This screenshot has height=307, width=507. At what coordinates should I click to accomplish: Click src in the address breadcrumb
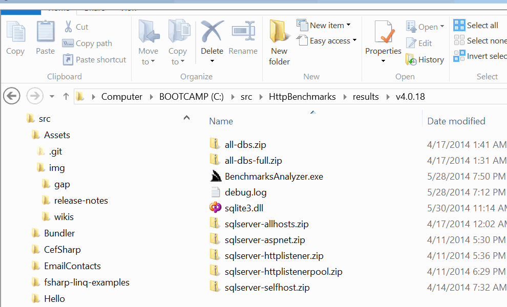[246, 97]
